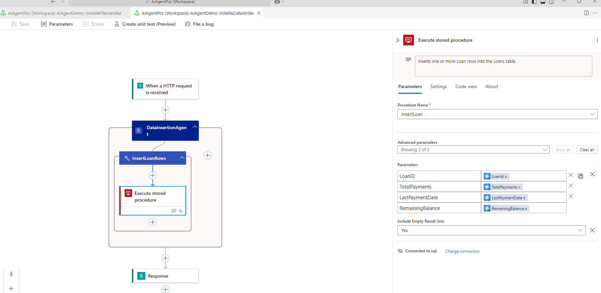
Task: Click the action description text box
Action: 503,66
